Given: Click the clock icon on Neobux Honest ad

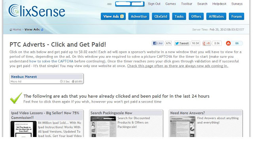Looking at the screenshot, I should point(61,82).
